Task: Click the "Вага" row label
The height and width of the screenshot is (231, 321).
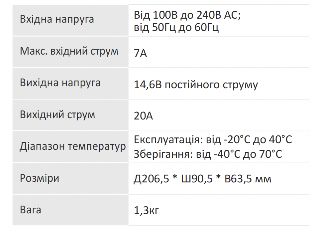Action: (31, 210)
